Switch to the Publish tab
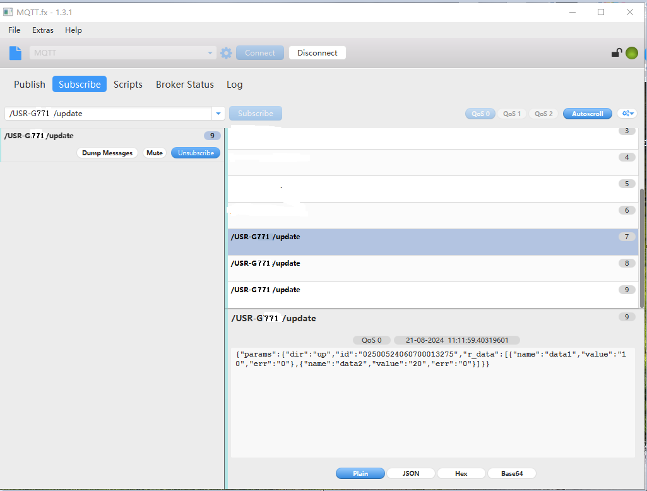This screenshot has width=647, height=491. pyautogui.click(x=30, y=85)
